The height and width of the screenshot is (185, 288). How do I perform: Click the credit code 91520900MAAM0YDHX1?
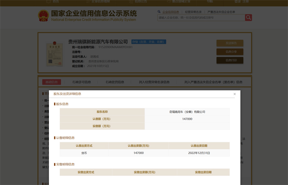[x=115, y=47]
